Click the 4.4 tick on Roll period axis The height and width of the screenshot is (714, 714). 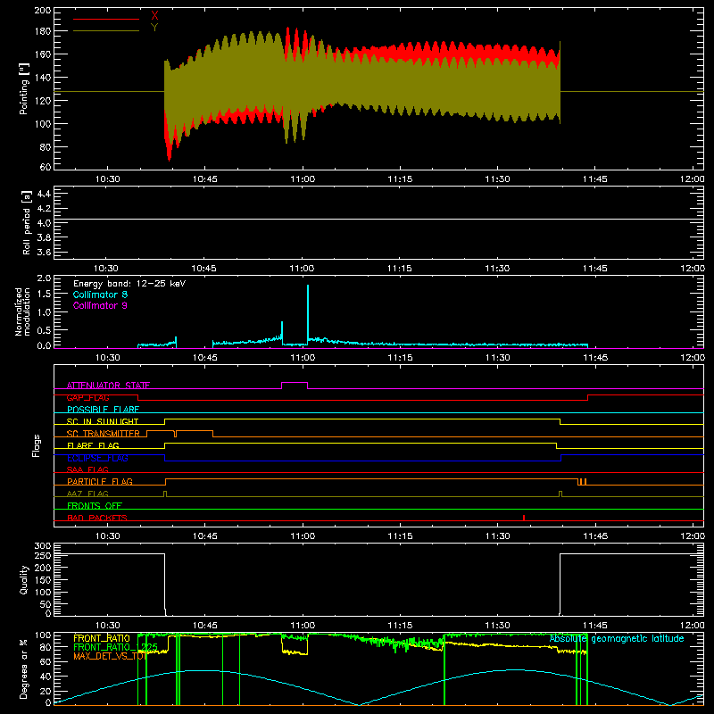pyautogui.click(x=44, y=194)
